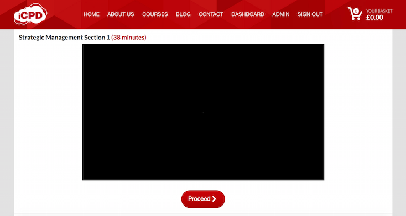Open the DASHBOARD menu item
The width and height of the screenshot is (406, 216).
coord(248,14)
